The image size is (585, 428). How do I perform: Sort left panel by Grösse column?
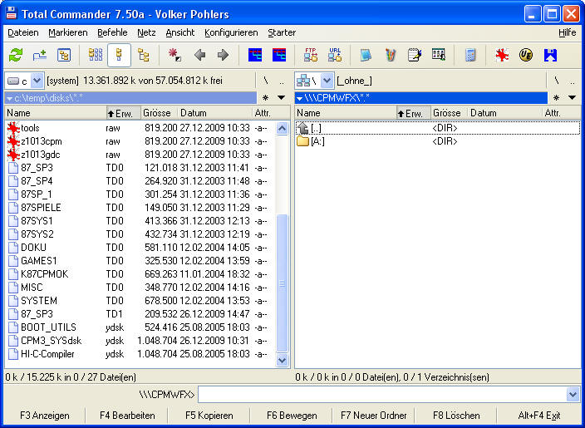coord(159,113)
